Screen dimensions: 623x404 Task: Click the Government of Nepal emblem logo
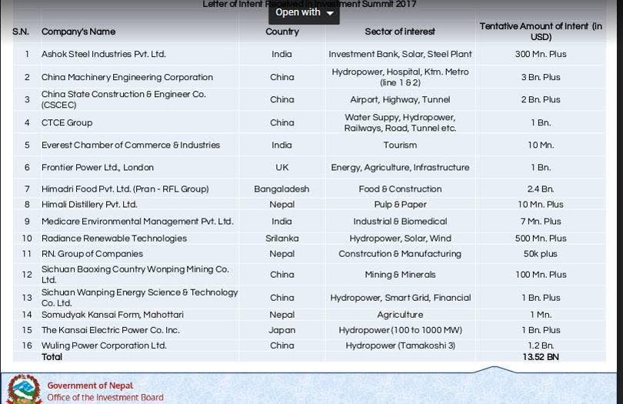(25, 389)
